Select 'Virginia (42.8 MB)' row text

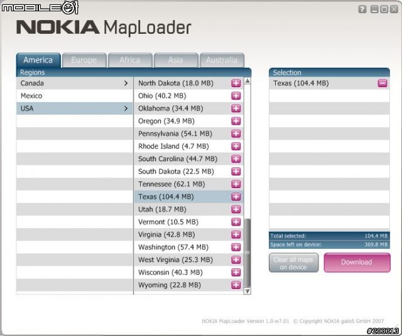coord(166,234)
